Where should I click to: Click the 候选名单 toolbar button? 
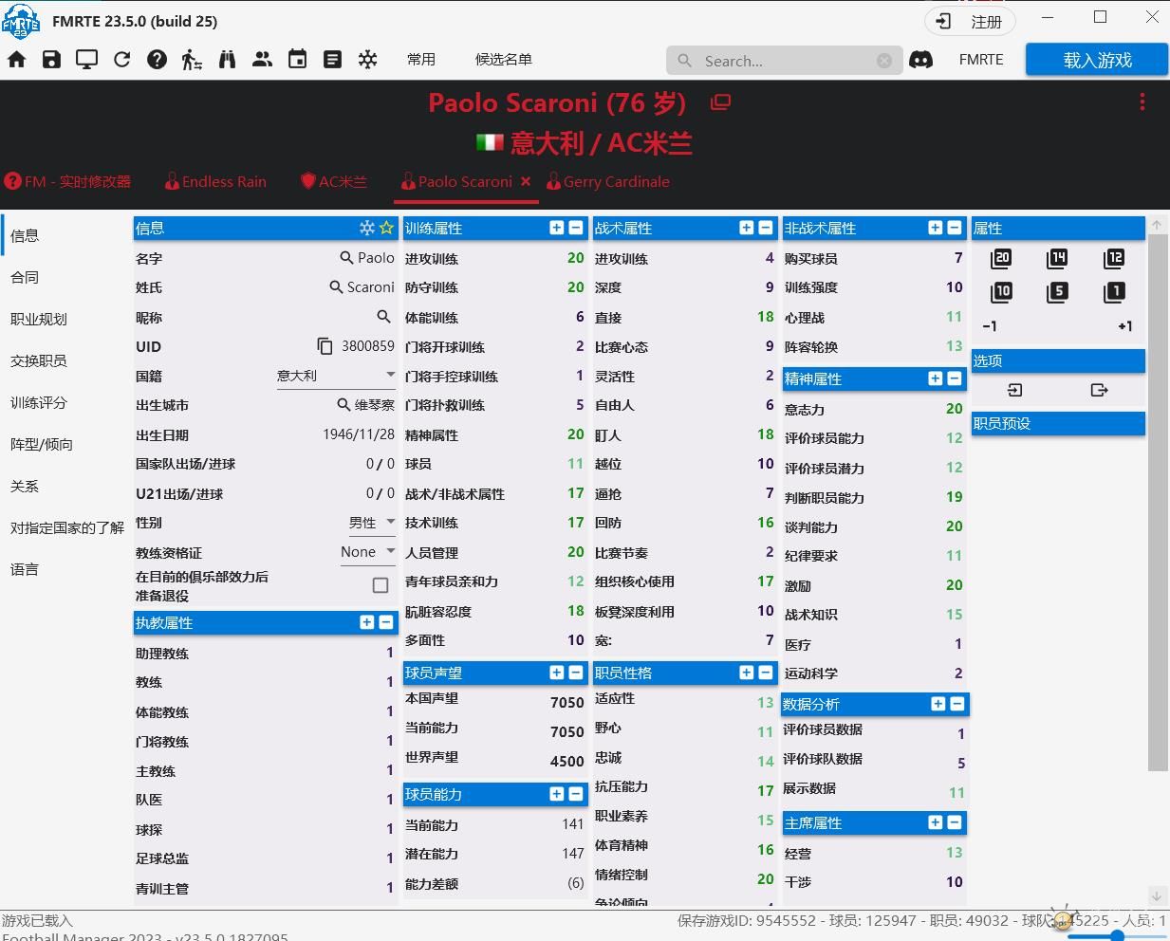coord(504,59)
